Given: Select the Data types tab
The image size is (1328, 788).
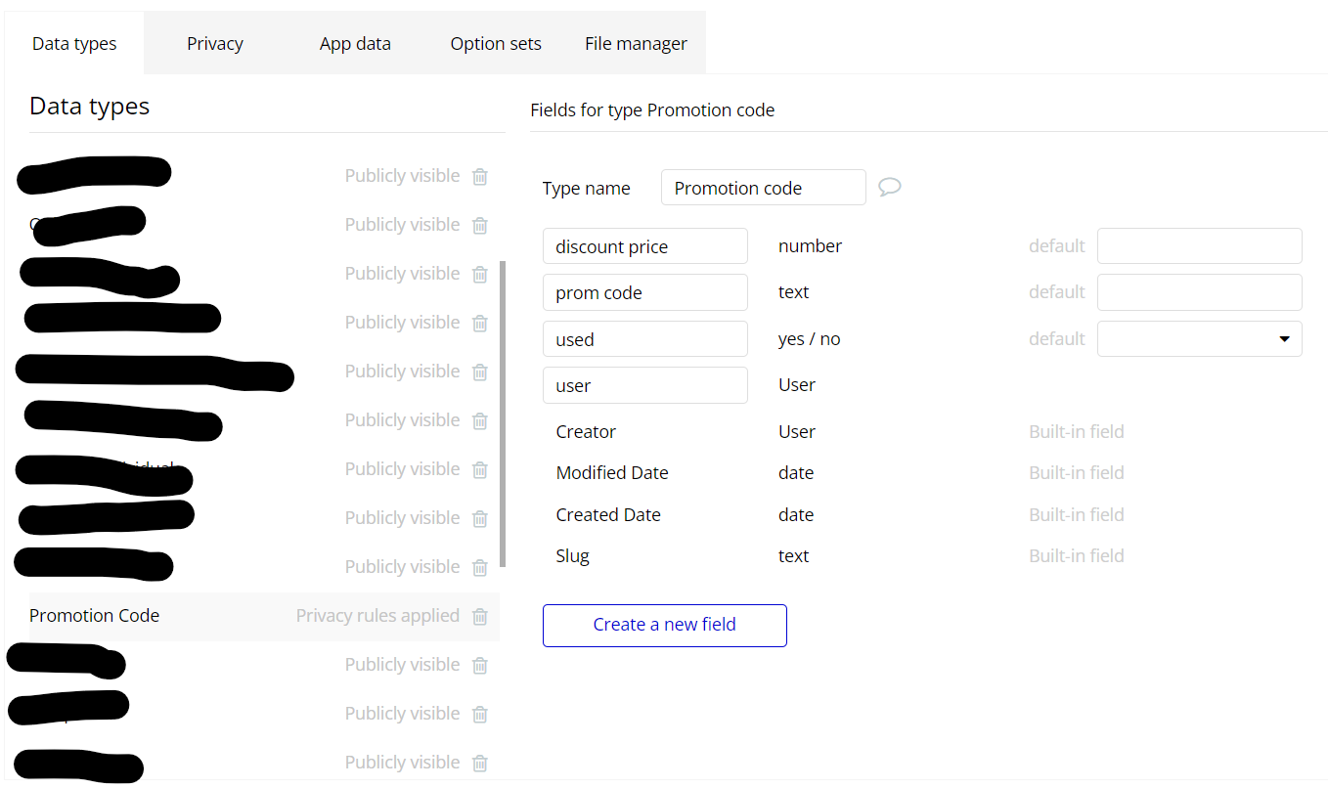Looking at the screenshot, I should tap(74, 44).
